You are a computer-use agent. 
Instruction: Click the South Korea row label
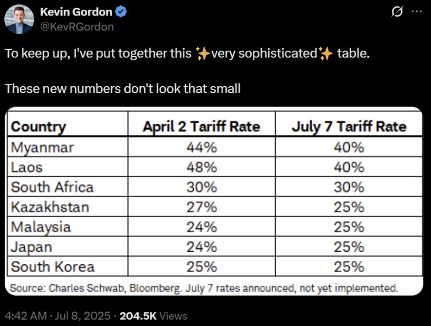pos(53,267)
